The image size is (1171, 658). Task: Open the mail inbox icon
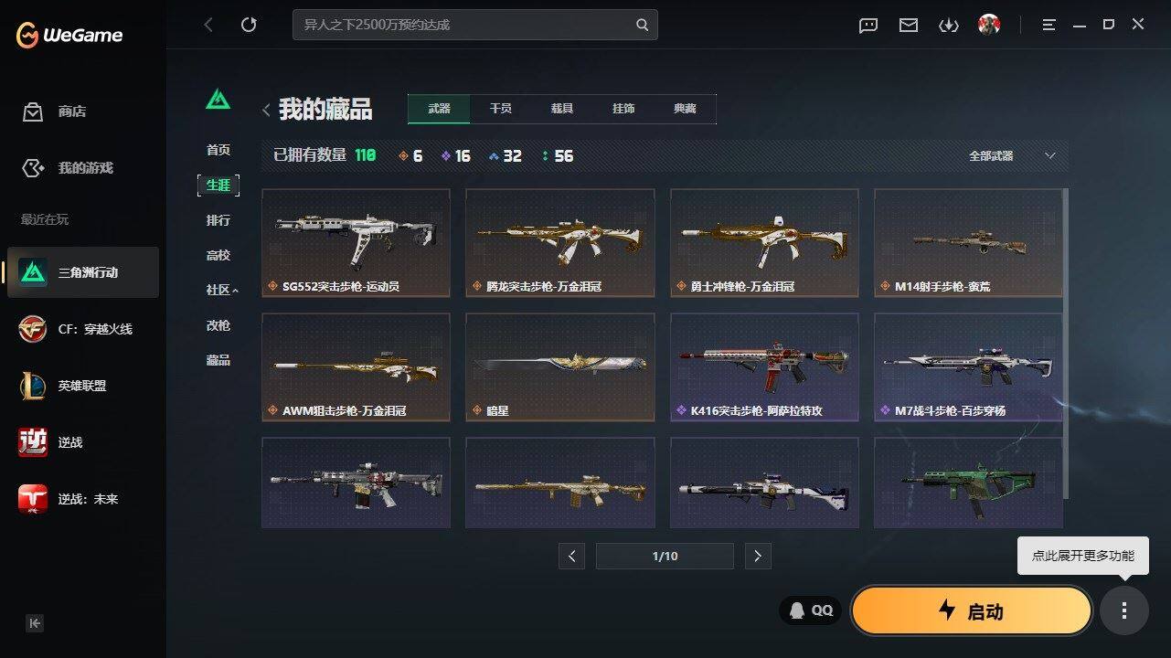pyautogui.click(x=909, y=26)
